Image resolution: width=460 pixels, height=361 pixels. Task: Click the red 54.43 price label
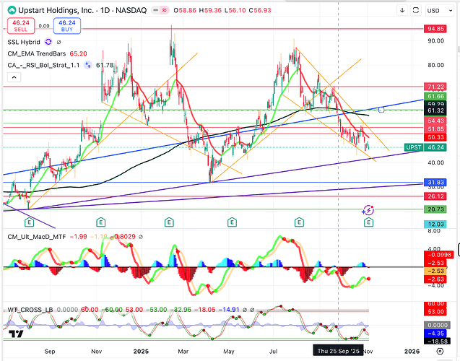point(435,121)
